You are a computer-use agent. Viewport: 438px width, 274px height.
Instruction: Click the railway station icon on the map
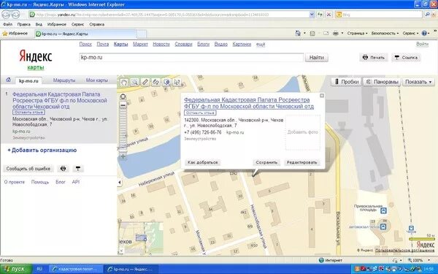(x=411, y=228)
